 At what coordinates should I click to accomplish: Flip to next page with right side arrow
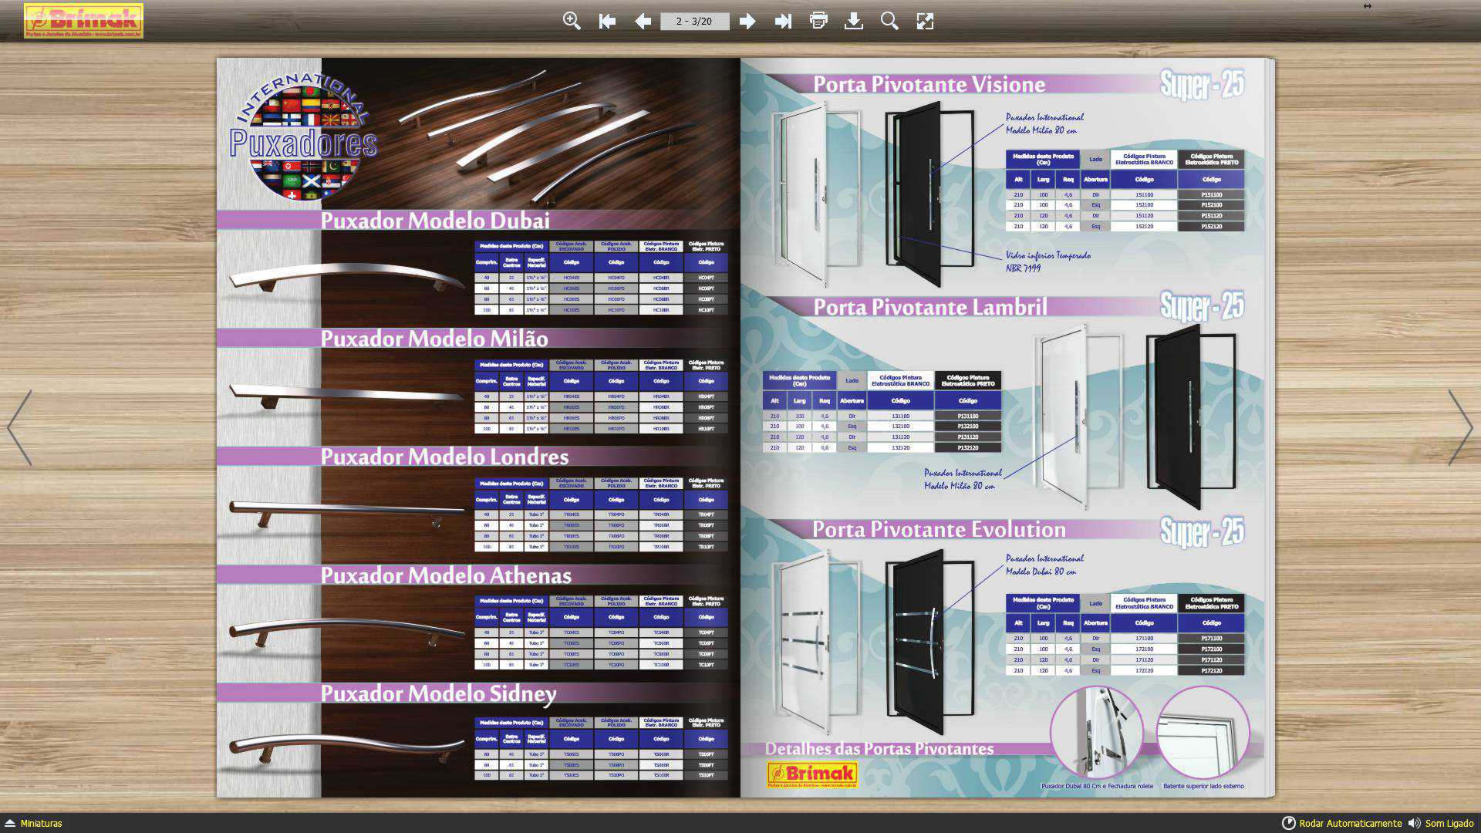(x=1460, y=427)
